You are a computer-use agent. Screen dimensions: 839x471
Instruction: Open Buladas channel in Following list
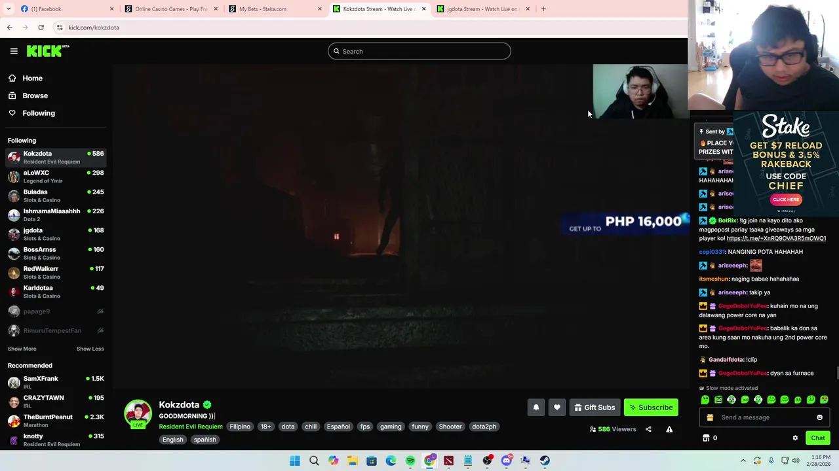pyautogui.click(x=56, y=196)
